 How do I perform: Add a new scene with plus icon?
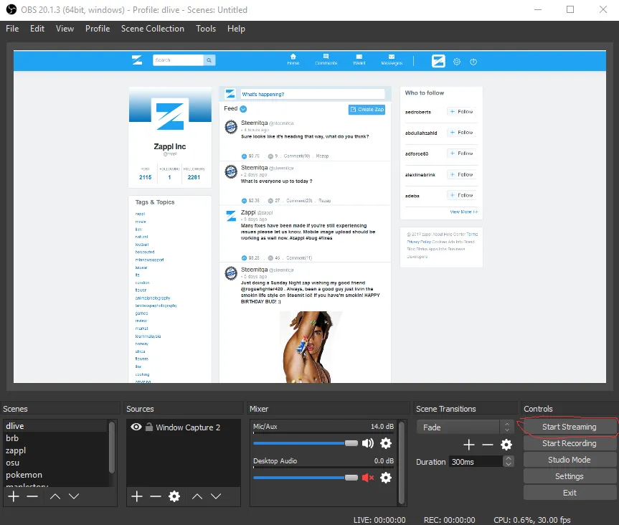click(x=14, y=496)
